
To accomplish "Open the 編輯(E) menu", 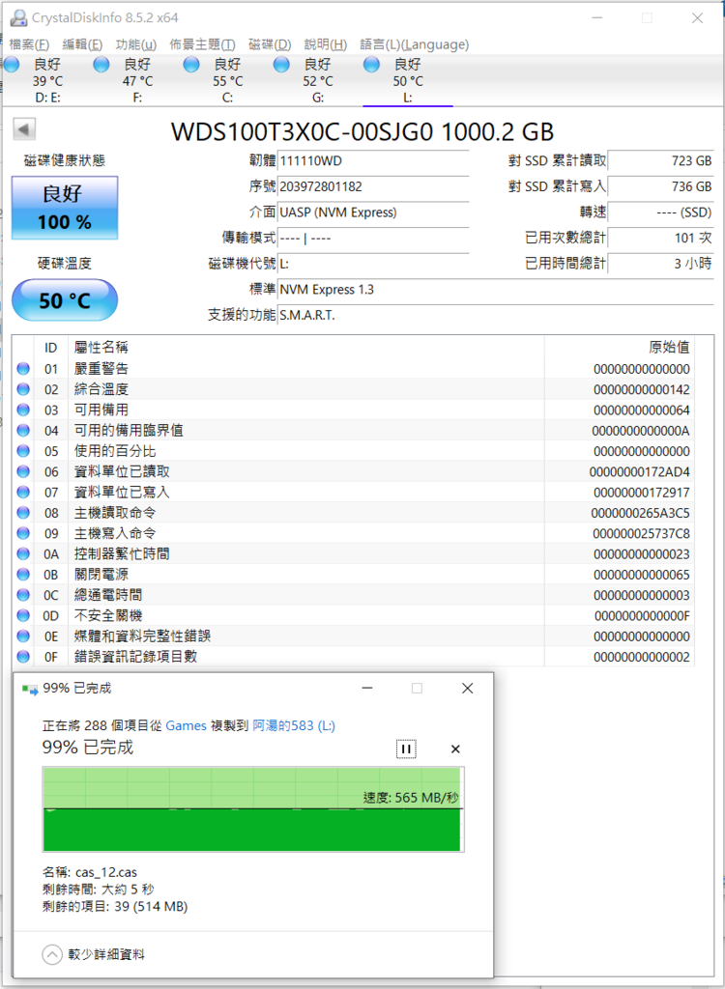I will point(83,44).
